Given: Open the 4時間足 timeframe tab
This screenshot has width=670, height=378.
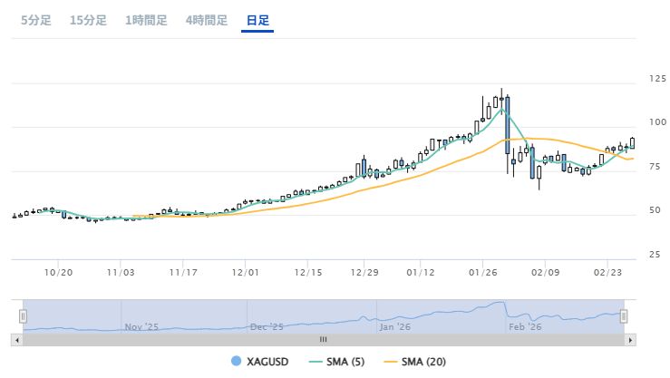Looking at the screenshot, I should pyautogui.click(x=207, y=20).
